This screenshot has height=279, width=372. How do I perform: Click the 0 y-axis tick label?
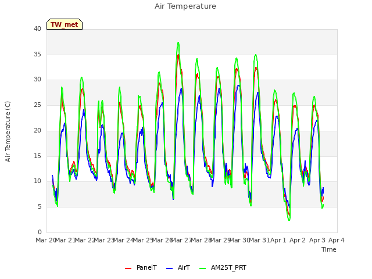40,232
